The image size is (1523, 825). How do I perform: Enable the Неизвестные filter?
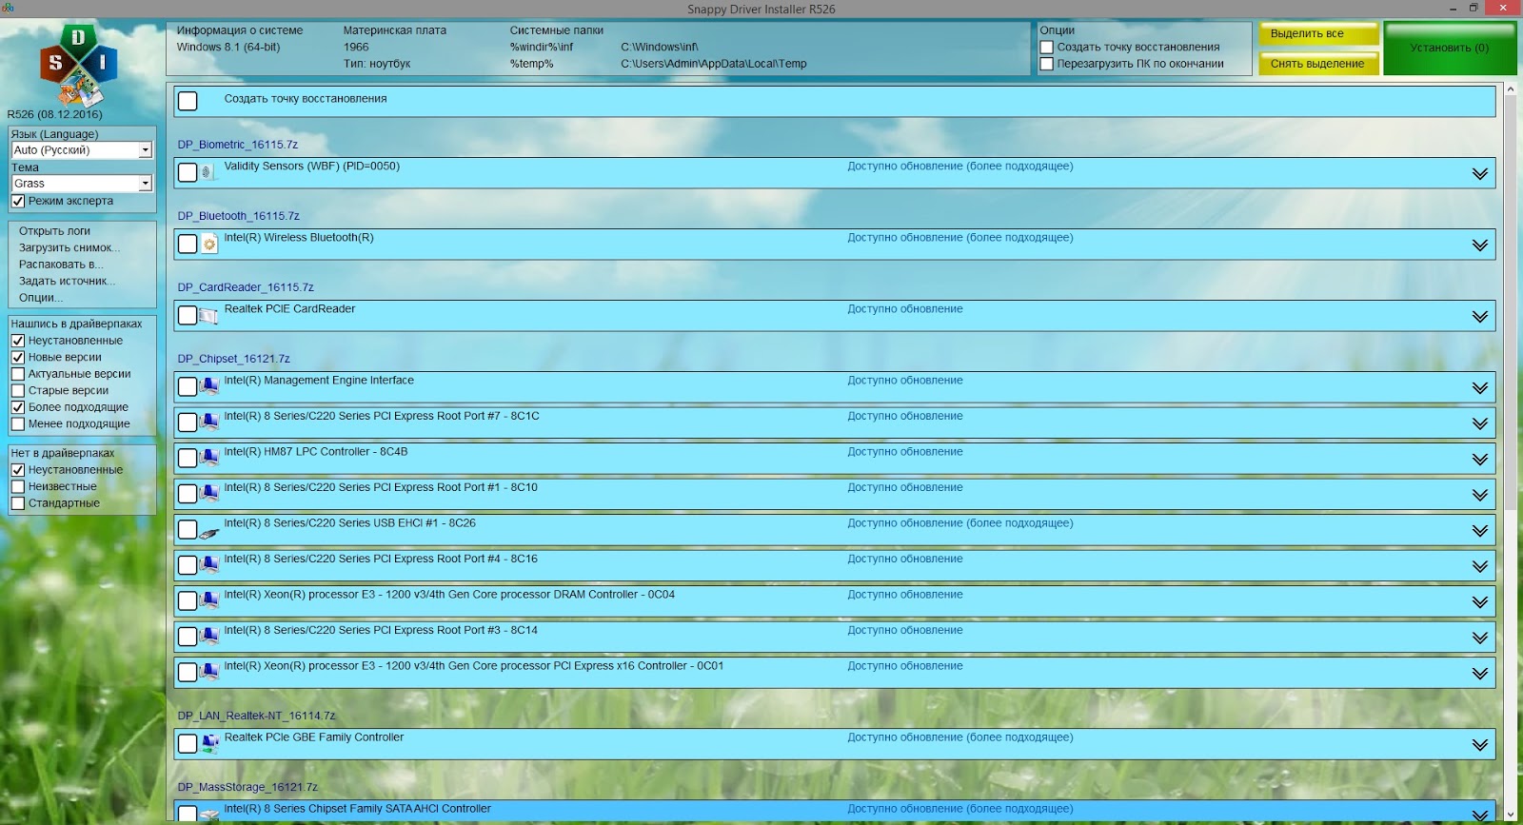click(x=18, y=486)
